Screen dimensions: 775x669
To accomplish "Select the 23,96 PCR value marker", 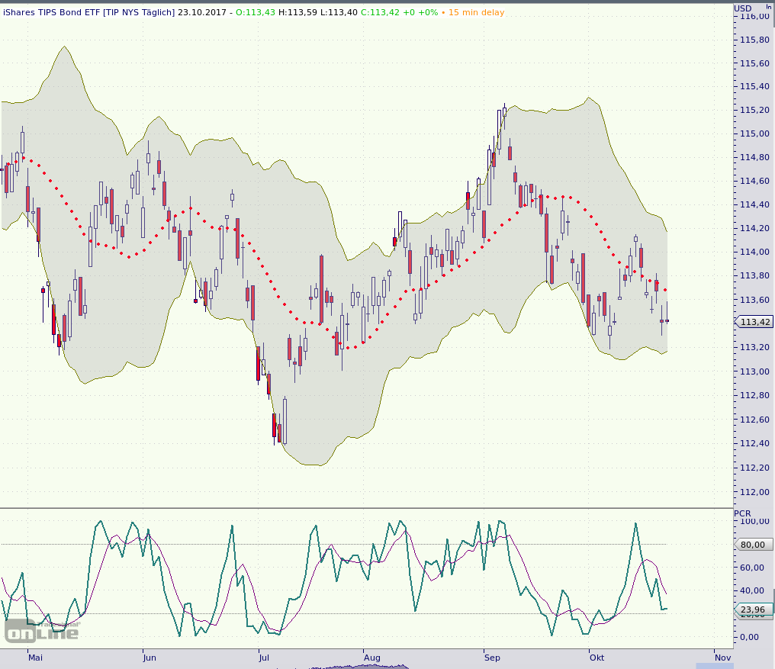I will (x=754, y=609).
